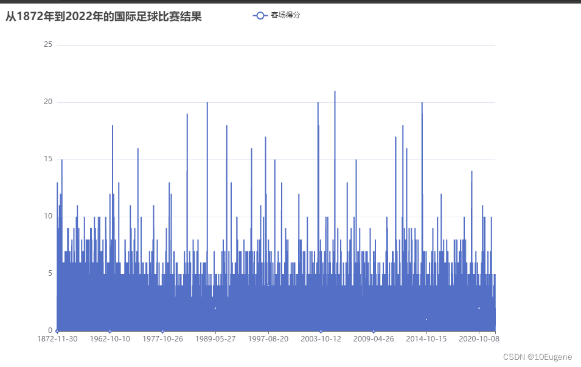The height and width of the screenshot is (367, 581).
Task: Click y-axis value 15
Action: point(48,159)
